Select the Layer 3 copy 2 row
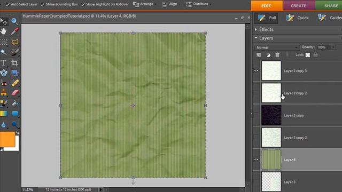342x192 pixels. click(x=297, y=138)
